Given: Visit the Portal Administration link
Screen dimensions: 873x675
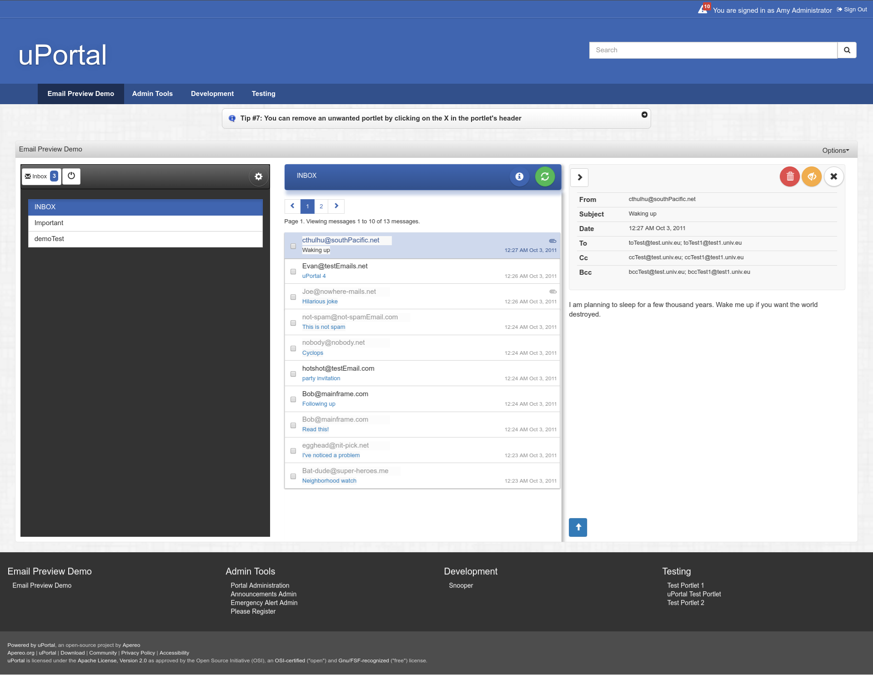Looking at the screenshot, I should (260, 585).
